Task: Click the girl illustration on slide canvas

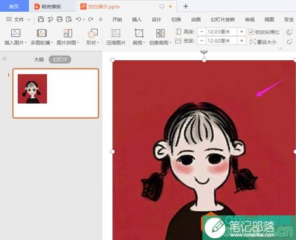Action: tap(204, 150)
